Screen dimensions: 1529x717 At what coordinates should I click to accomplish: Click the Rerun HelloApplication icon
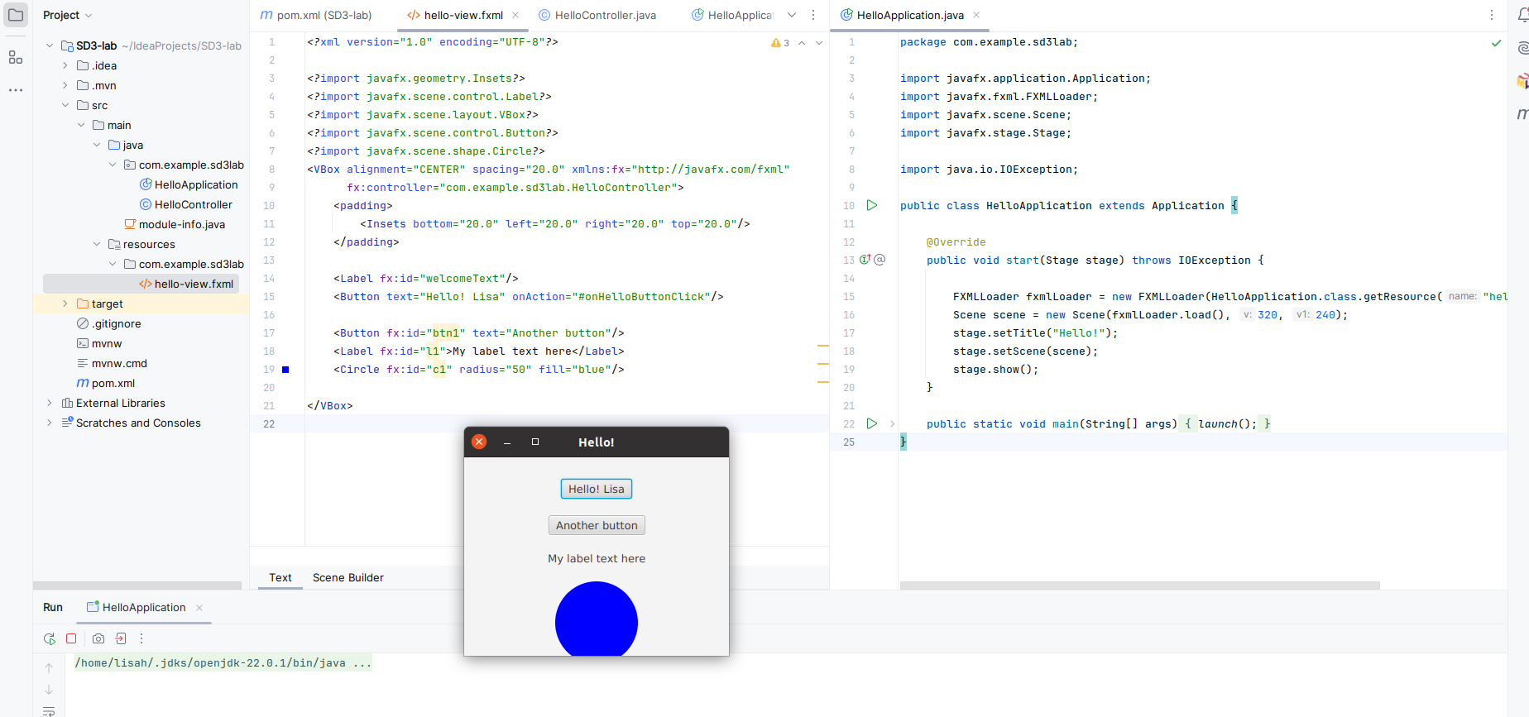[x=50, y=638]
